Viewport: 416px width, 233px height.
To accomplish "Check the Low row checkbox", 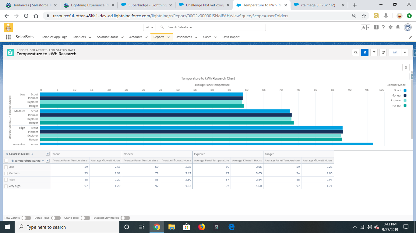I will click(6, 167).
